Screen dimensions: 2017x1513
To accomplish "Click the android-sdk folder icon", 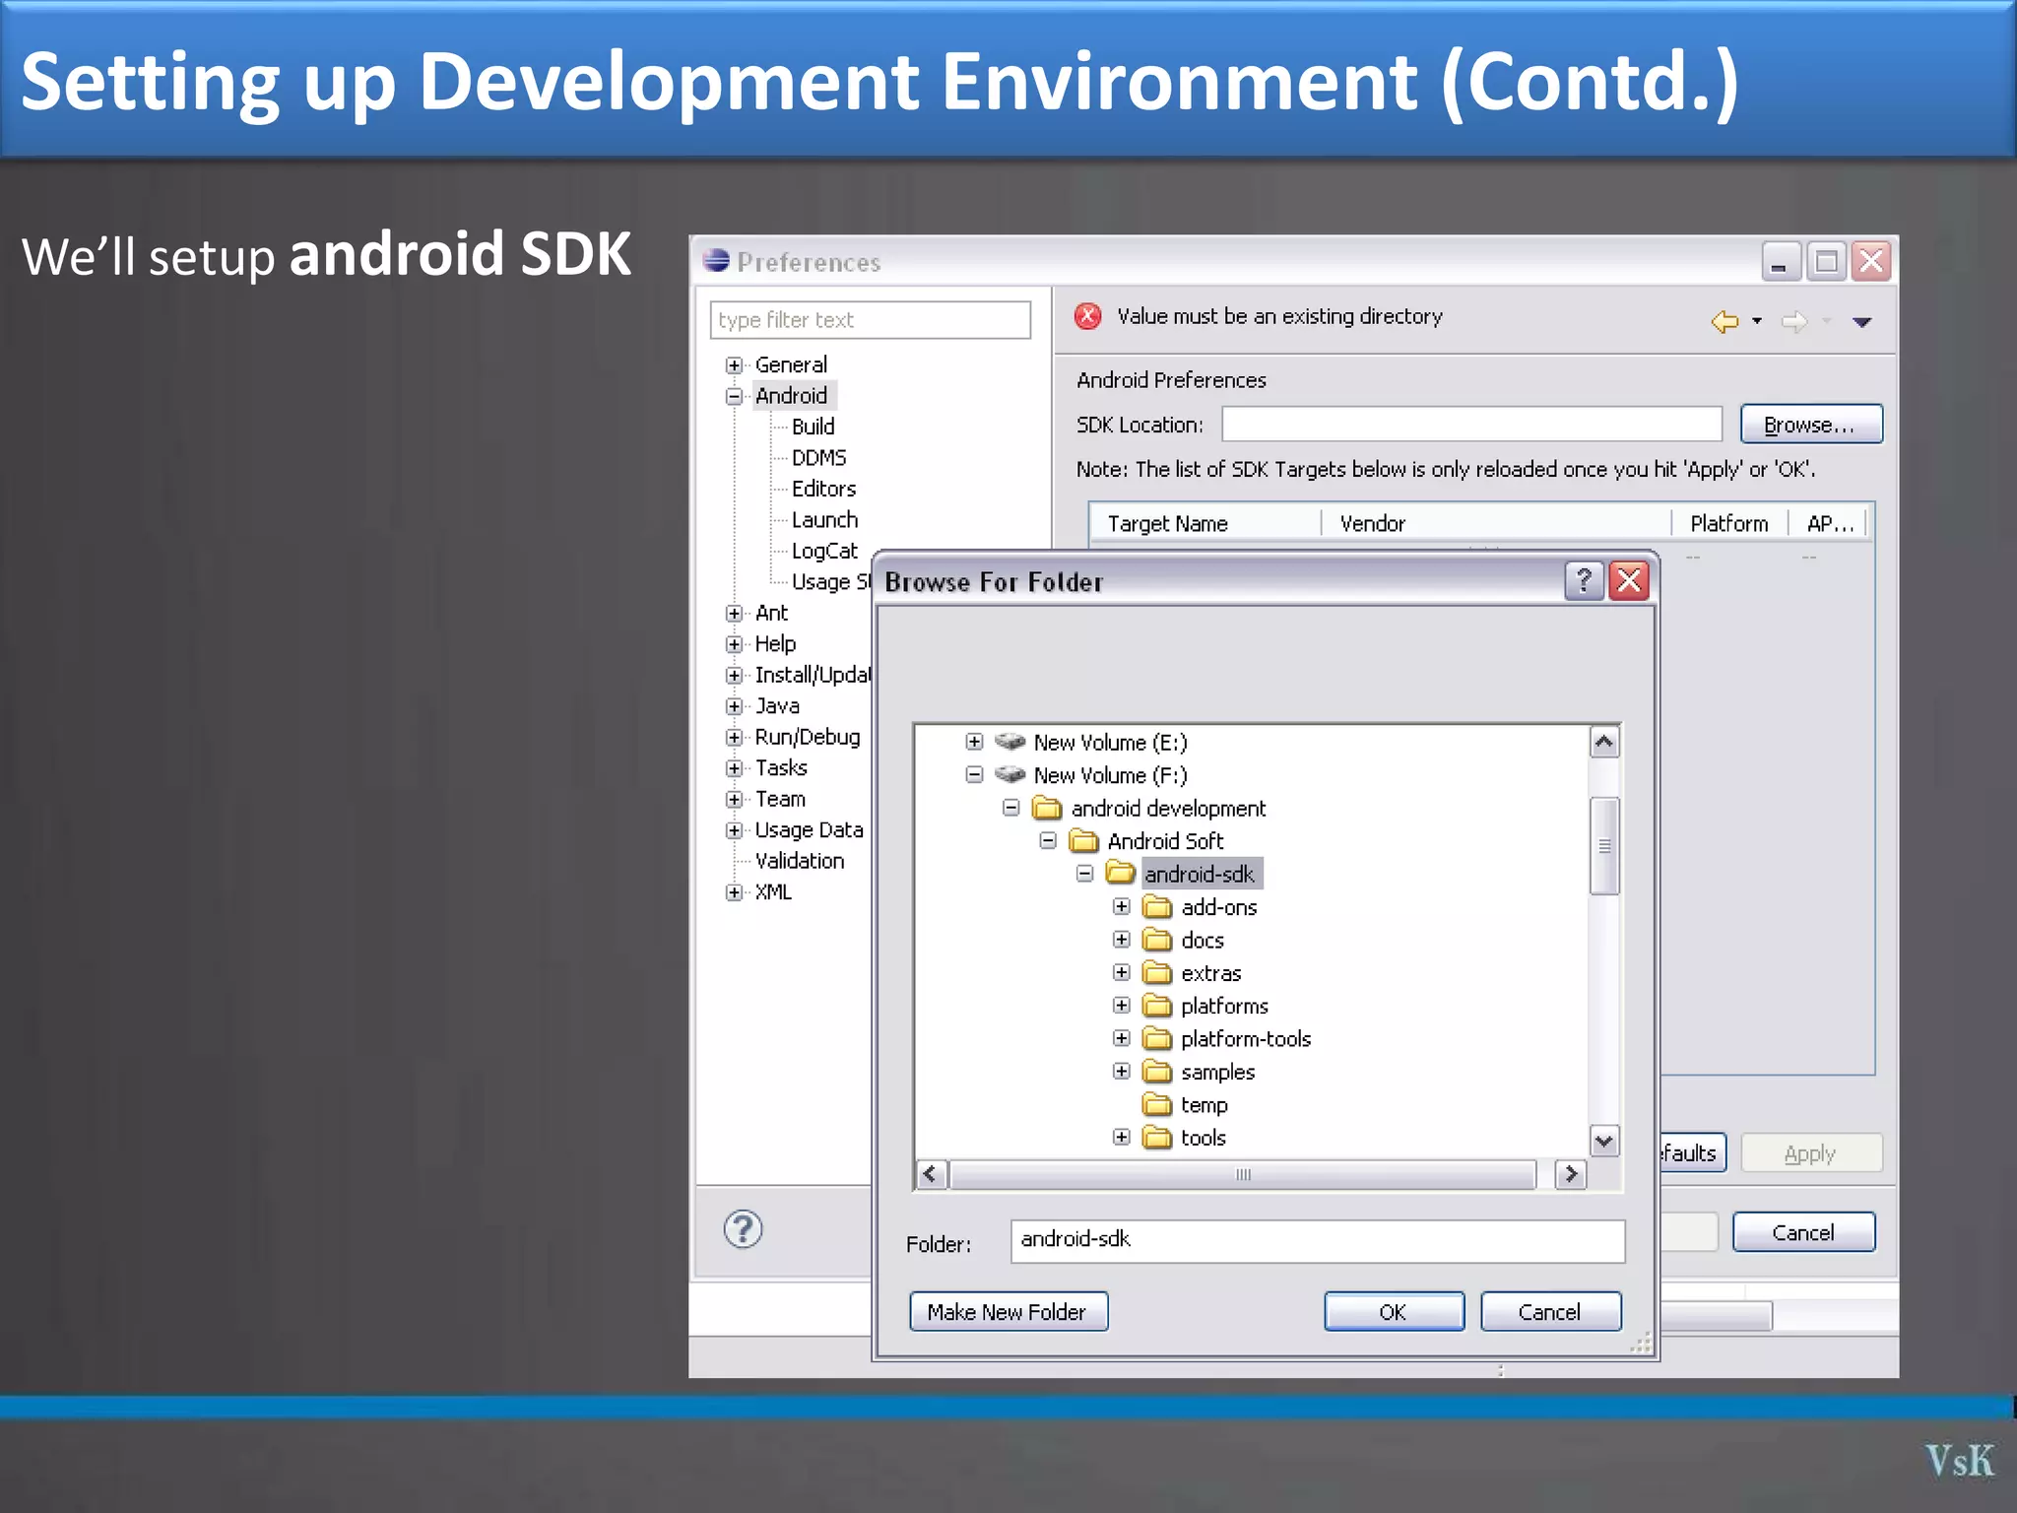I will [x=1120, y=873].
